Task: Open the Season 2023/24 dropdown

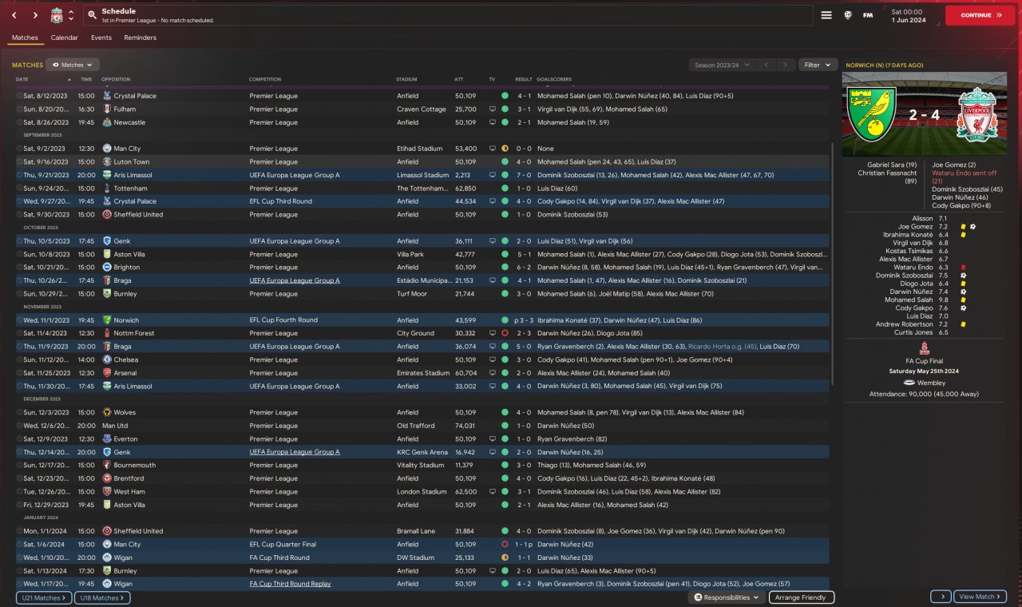Action: 723,65
